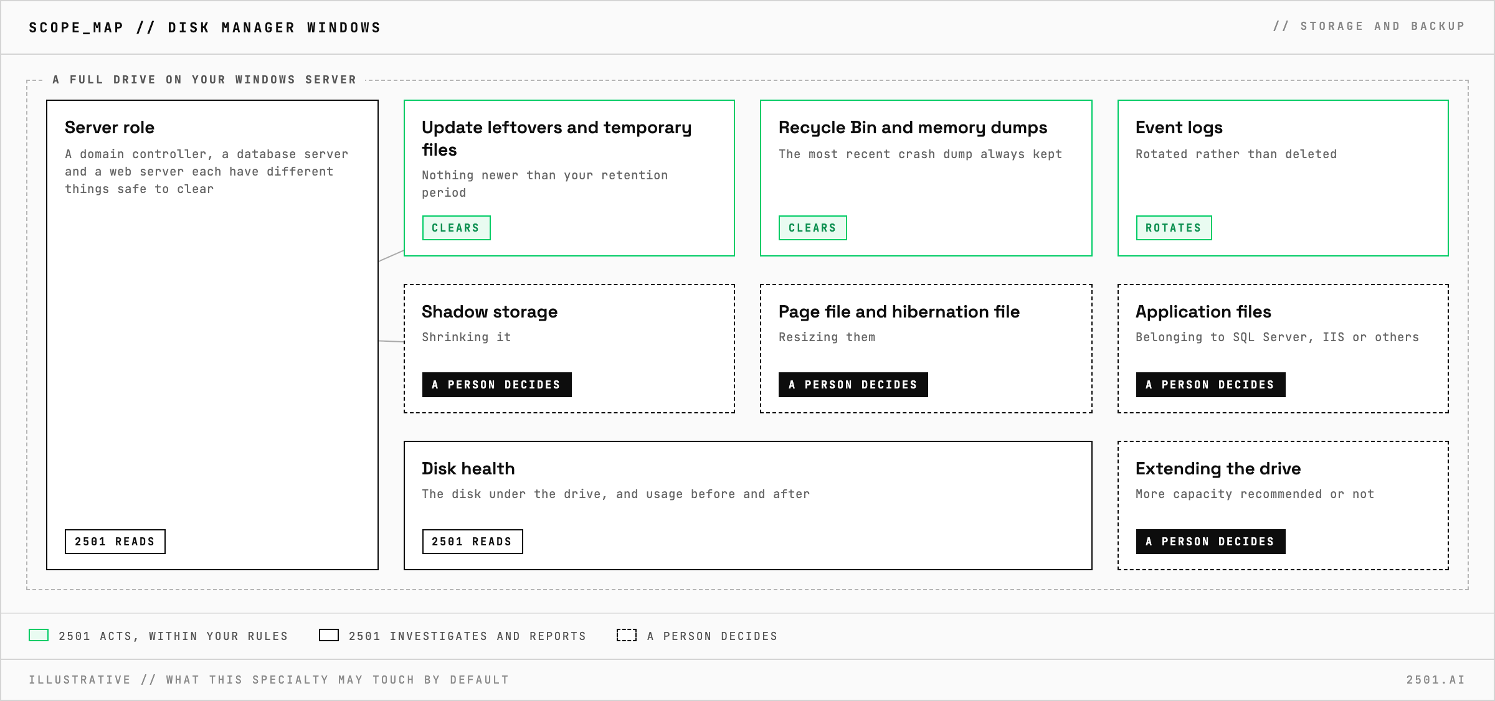
Task: Select the CLEARS tag under Recycle Bin card
Action: [813, 228]
